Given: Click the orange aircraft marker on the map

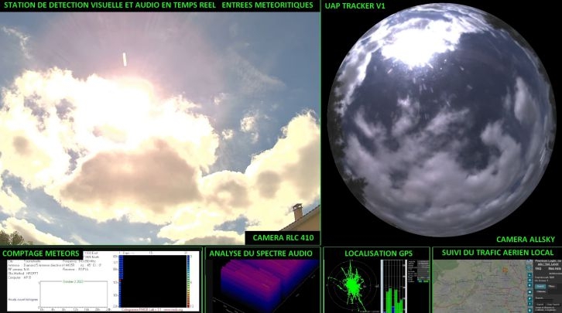Looking at the screenshot, I should point(504,270).
